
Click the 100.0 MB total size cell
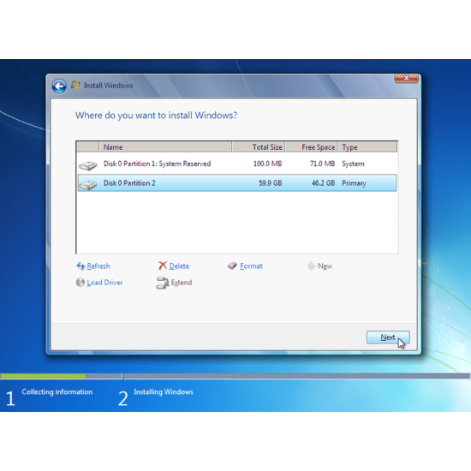[x=267, y=164]
